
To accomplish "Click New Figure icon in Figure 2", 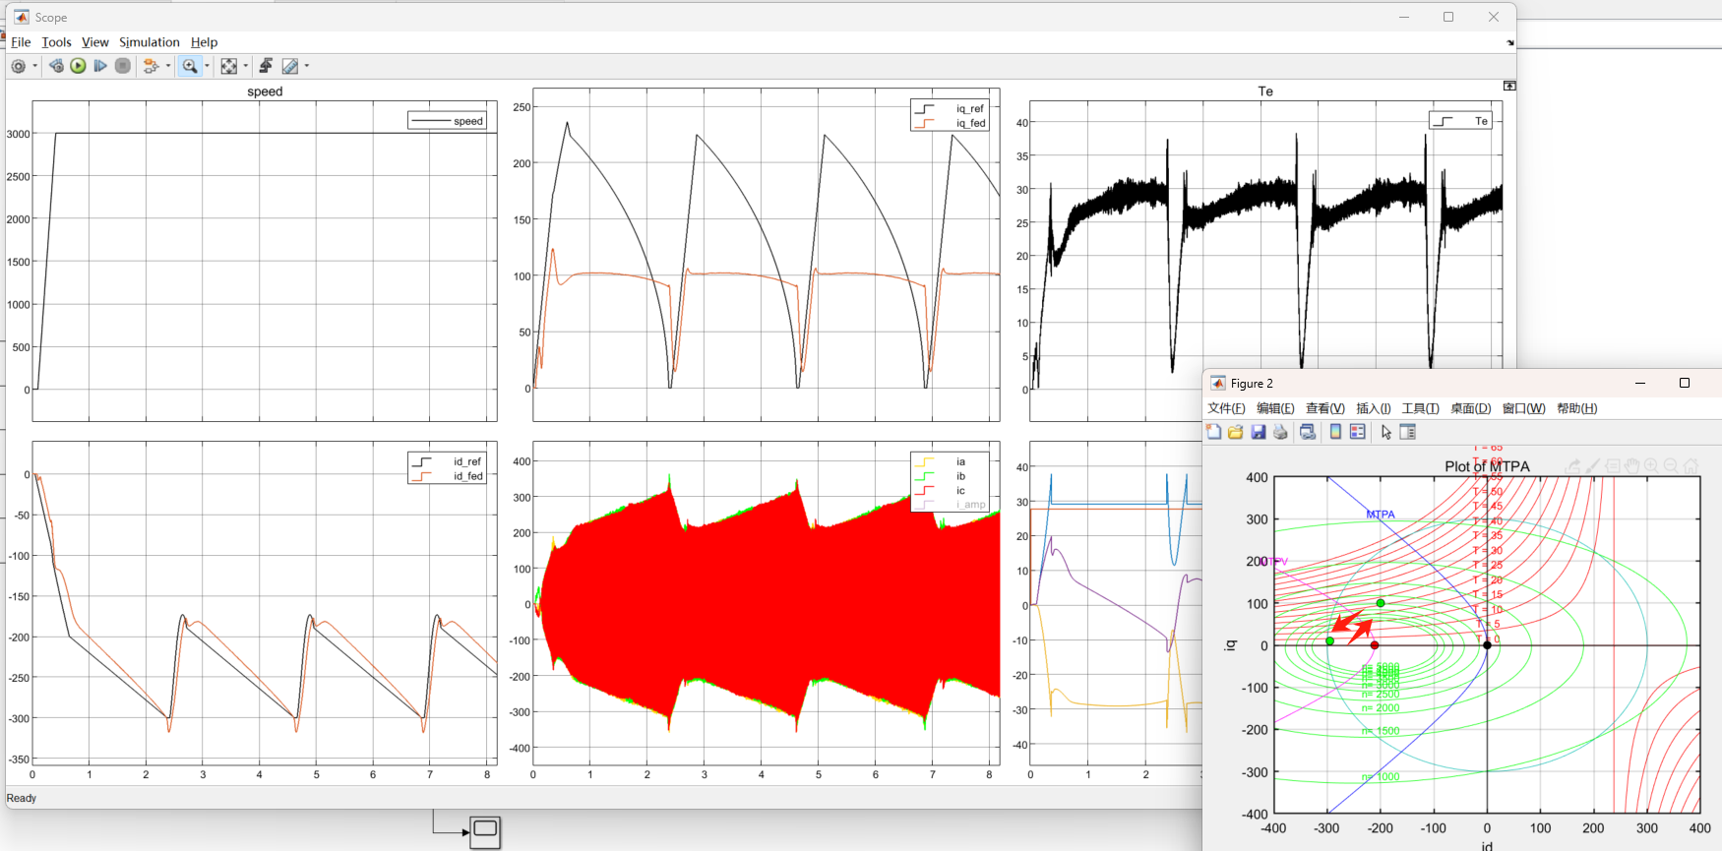I will click(1213, 432).
